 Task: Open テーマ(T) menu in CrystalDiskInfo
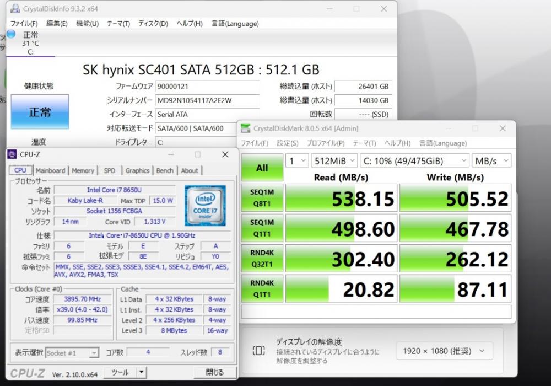click(x=118, y=24)
